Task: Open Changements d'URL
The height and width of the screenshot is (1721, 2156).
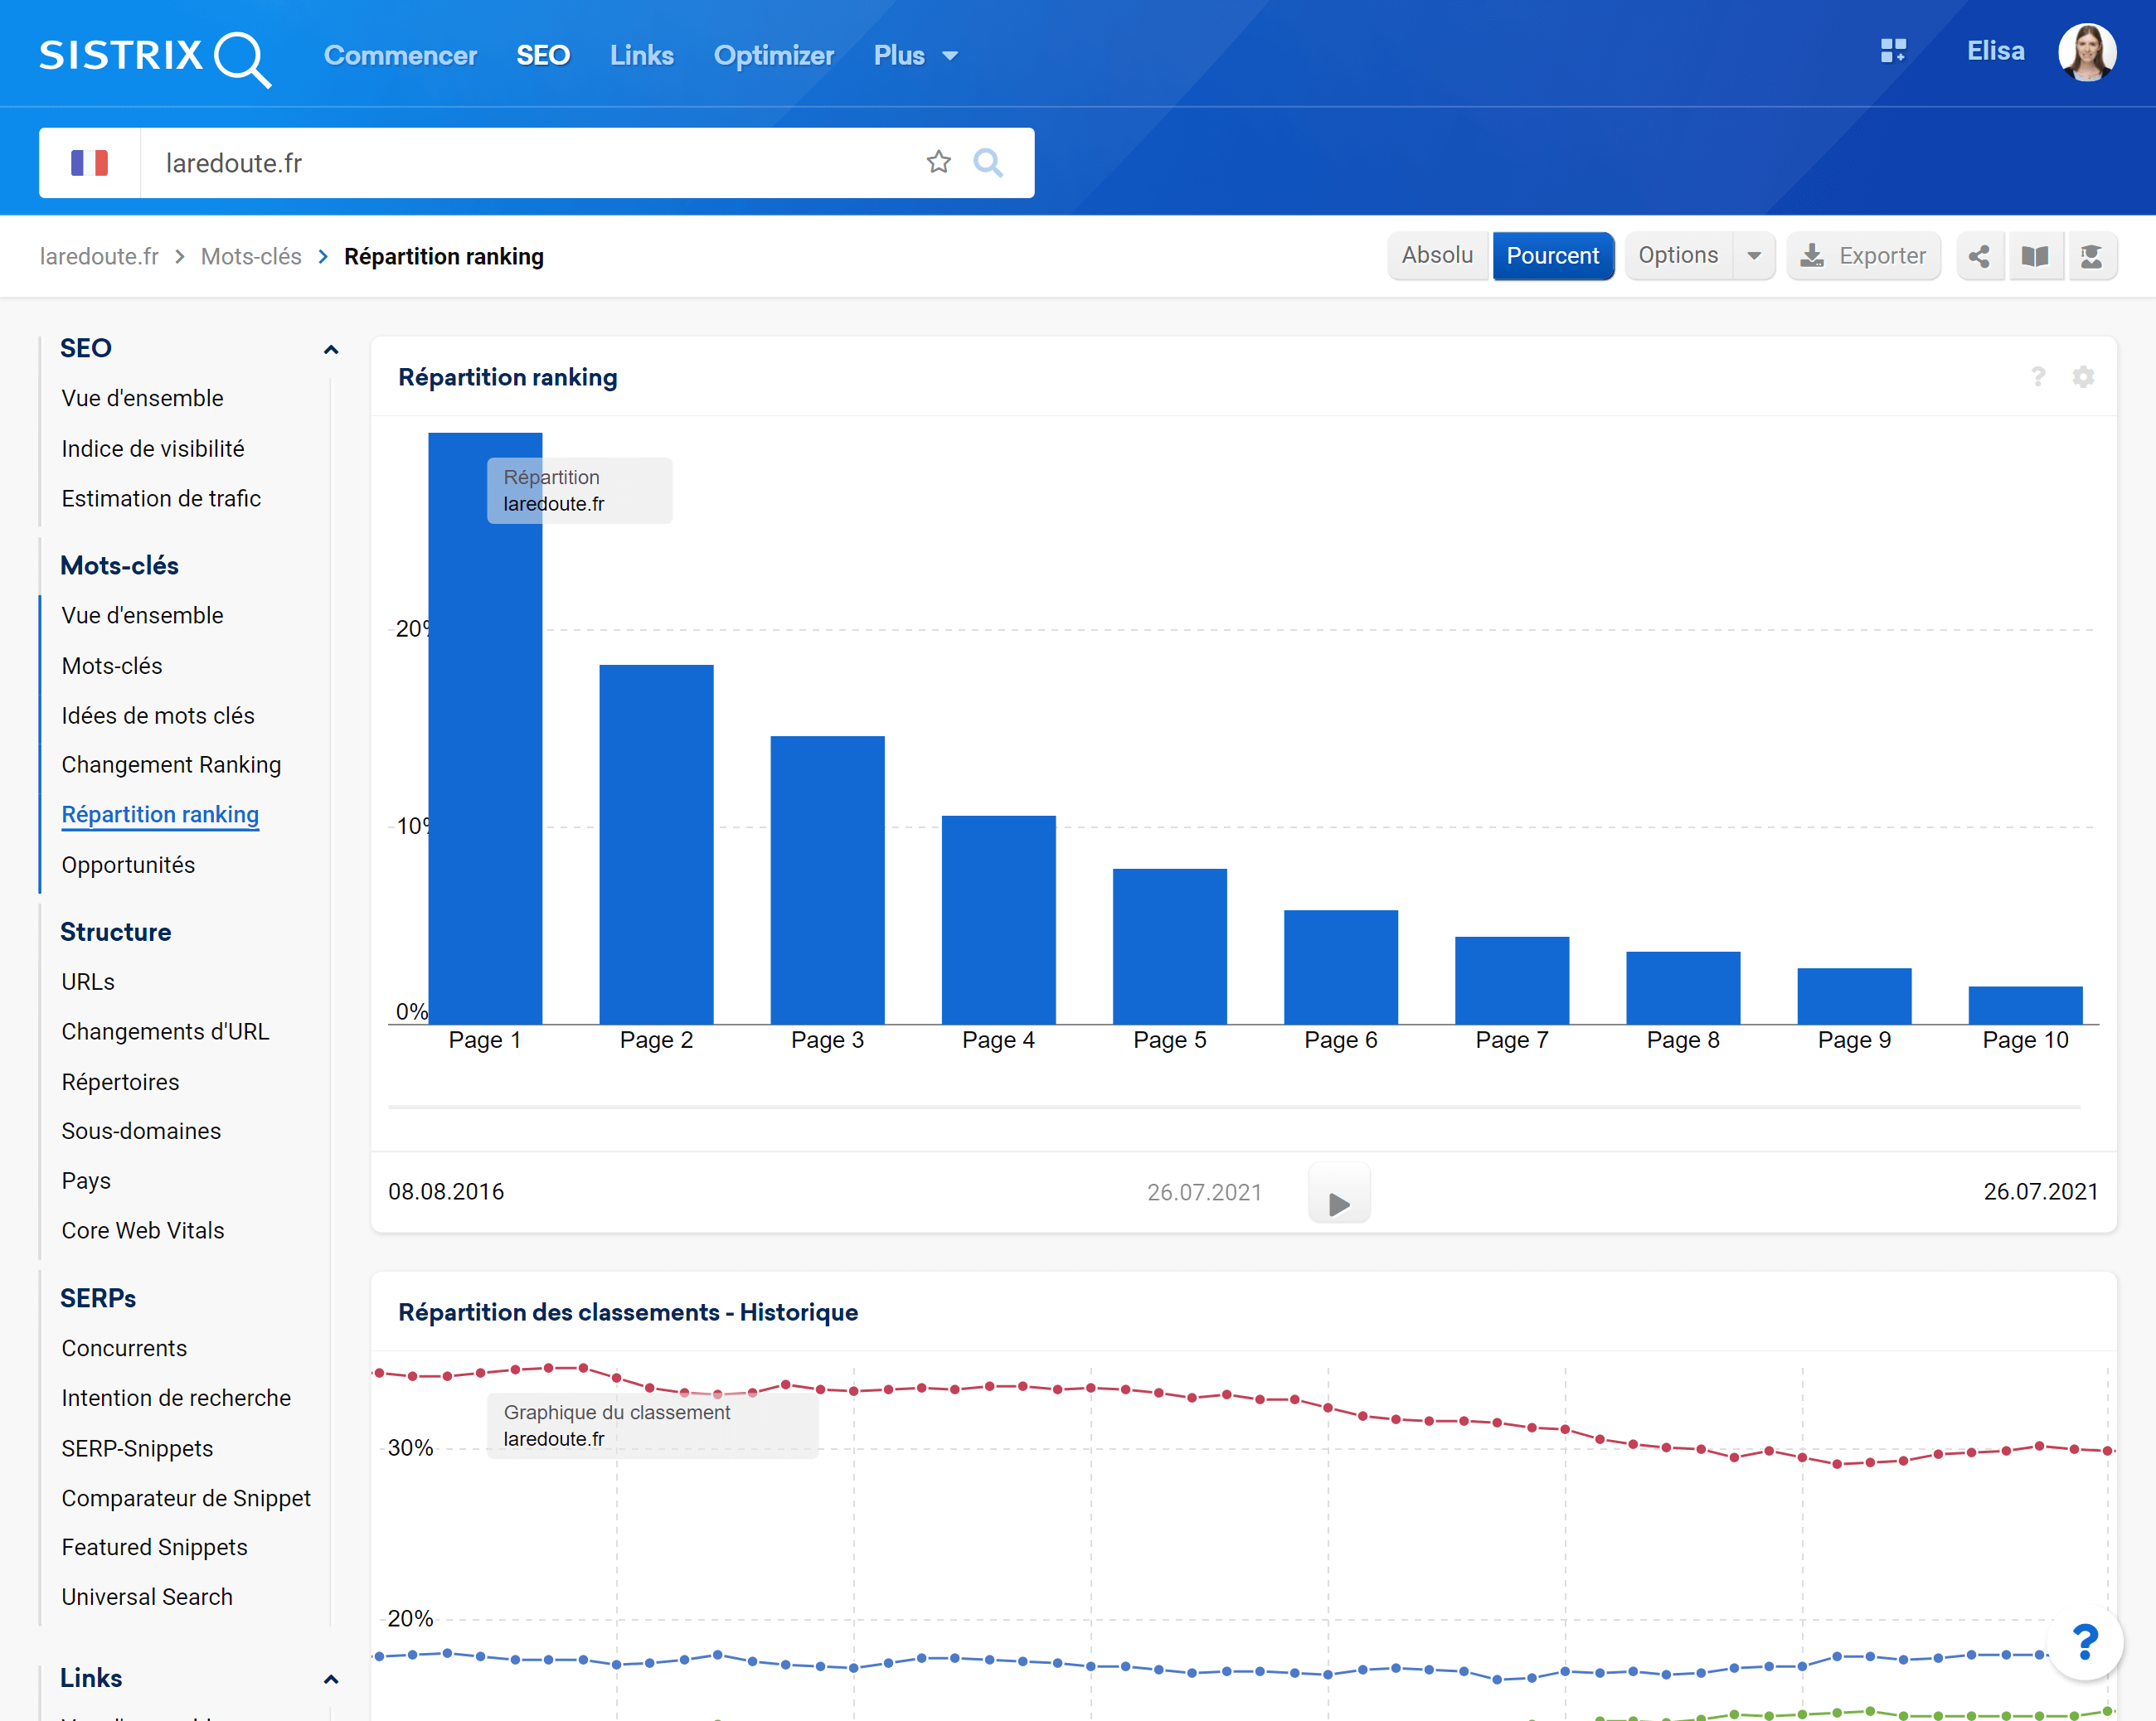Action: pos(165,1032)
